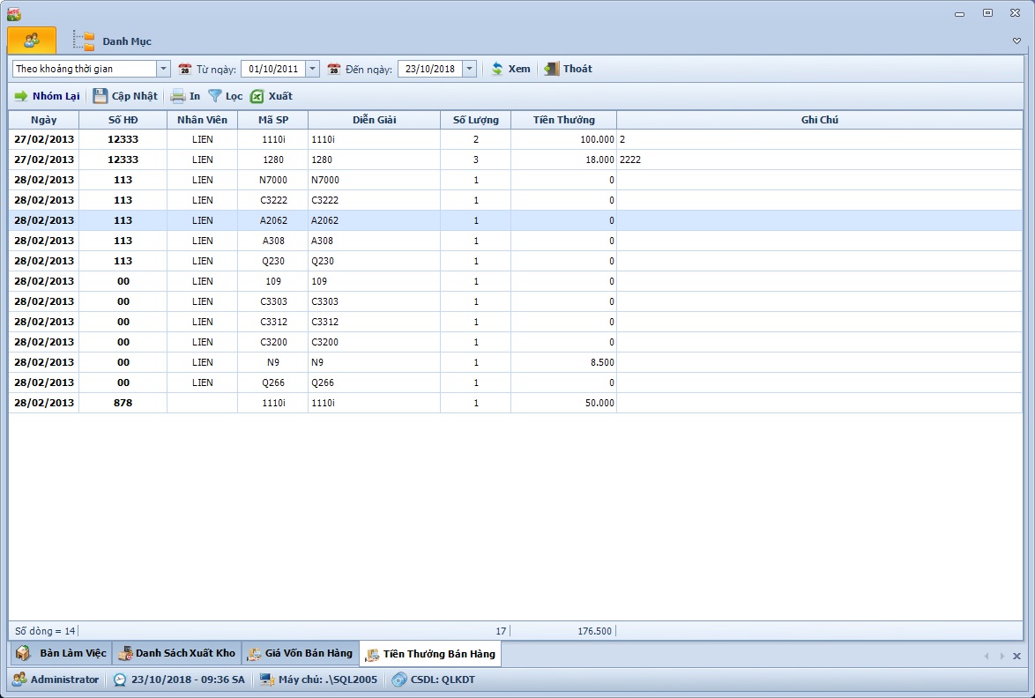Collapse the ribbon using top-right chevron
The image size is (1035, 698).
point(1016,41)
